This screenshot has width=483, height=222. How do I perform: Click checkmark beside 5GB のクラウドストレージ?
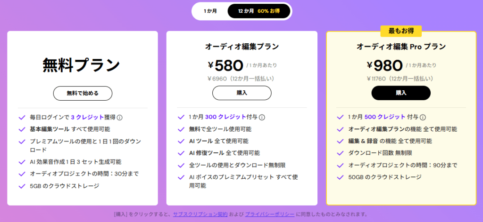point(21,186)
